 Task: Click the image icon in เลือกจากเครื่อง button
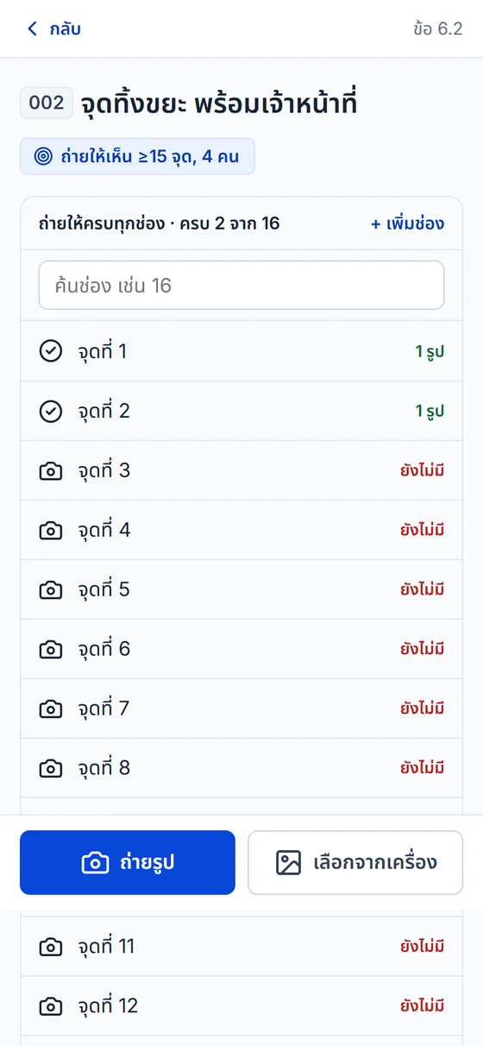point(288,862)
